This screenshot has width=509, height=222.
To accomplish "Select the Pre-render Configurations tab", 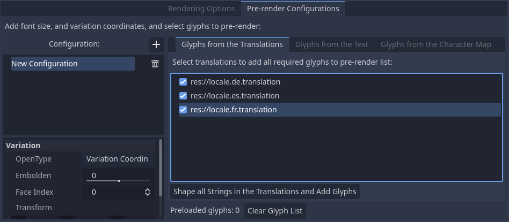I will [293, 9].
